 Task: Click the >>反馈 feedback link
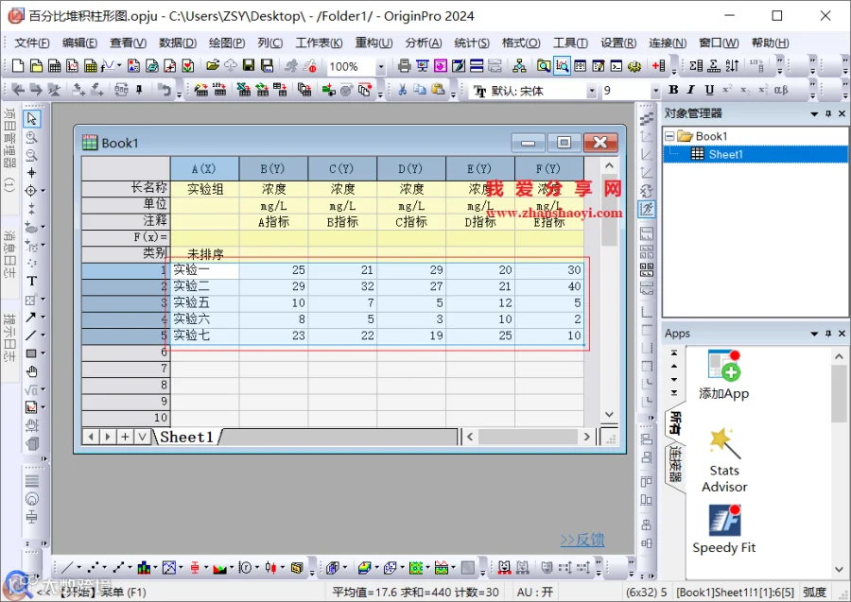pos(582,541)
